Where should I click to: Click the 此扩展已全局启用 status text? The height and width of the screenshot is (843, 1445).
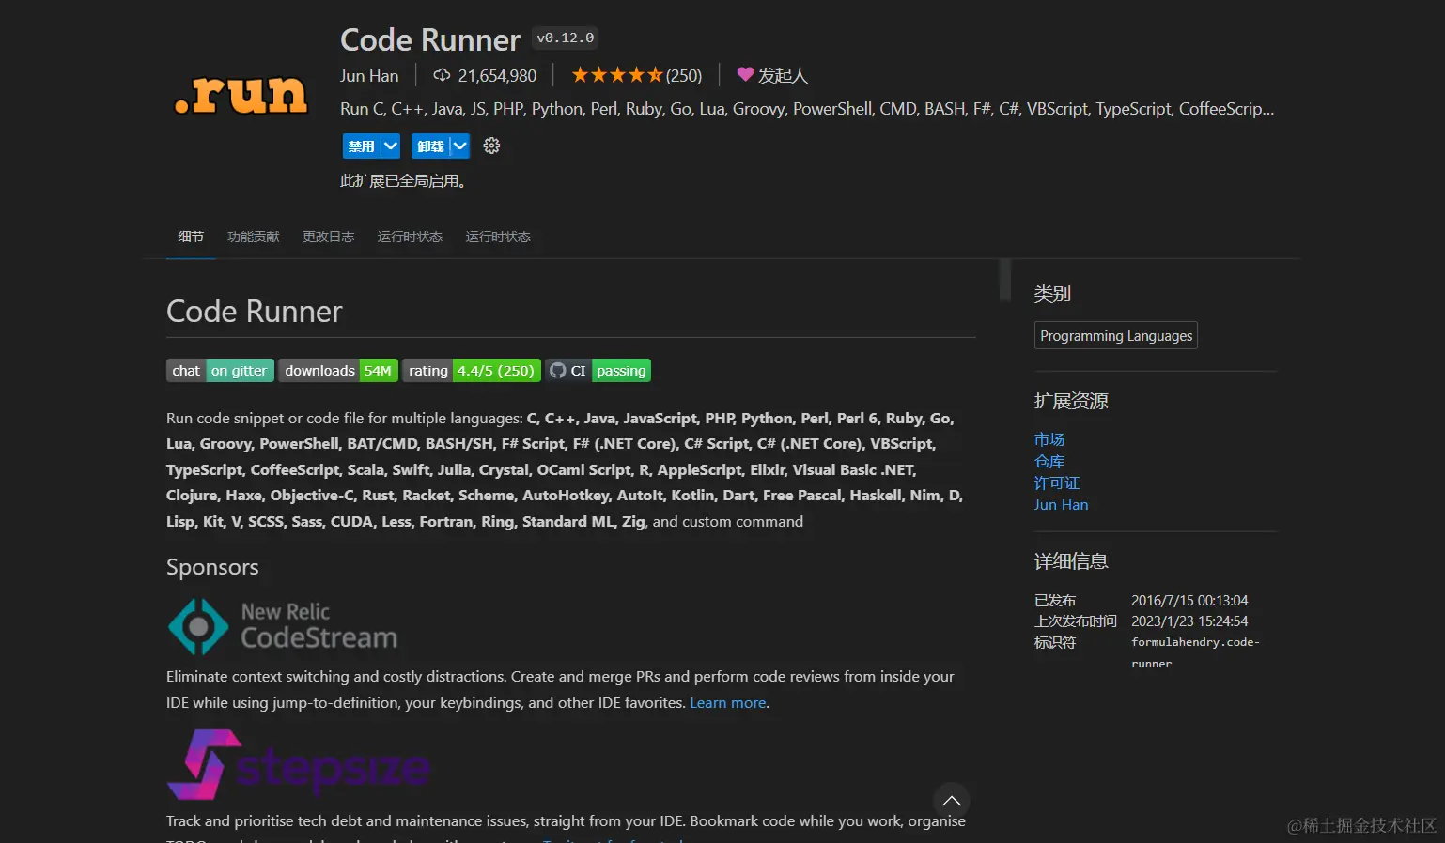[403, 180]
